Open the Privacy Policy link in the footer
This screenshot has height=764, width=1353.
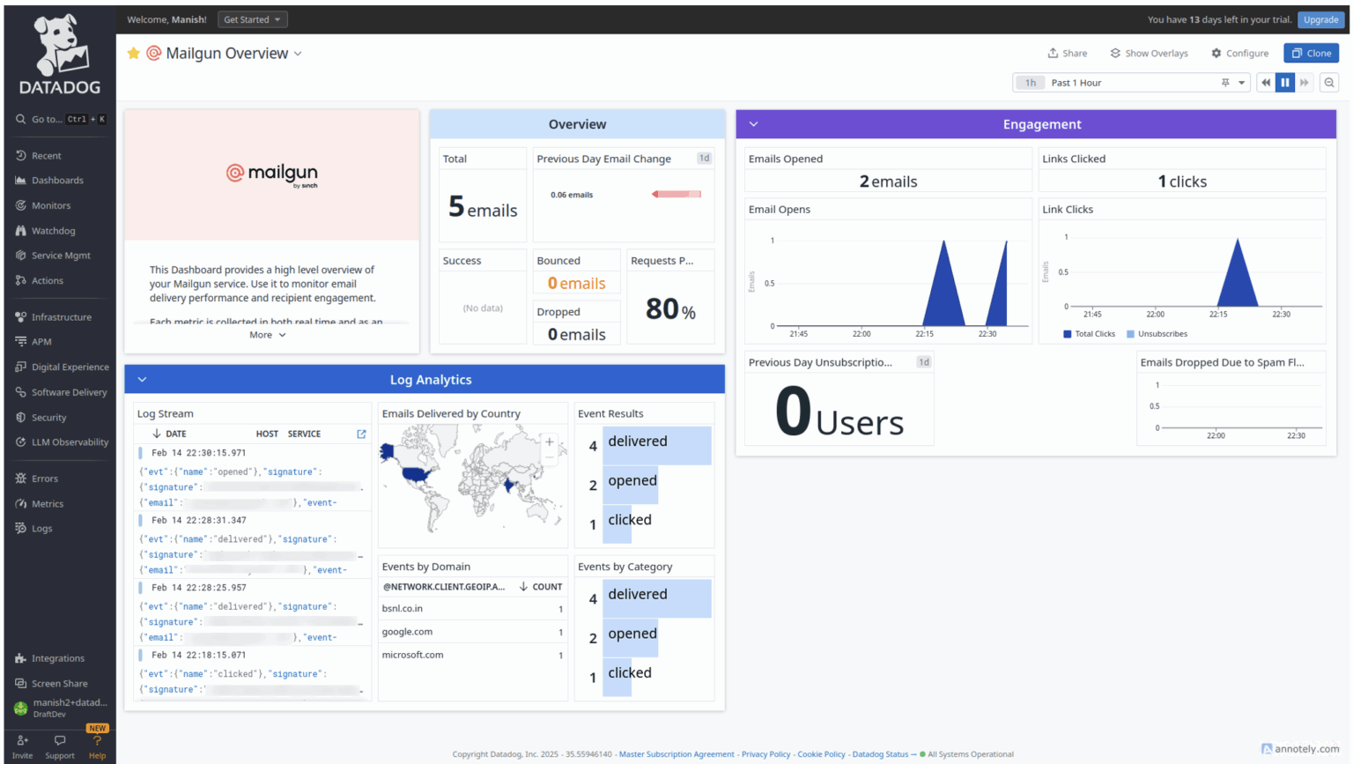tap(765, 754)
